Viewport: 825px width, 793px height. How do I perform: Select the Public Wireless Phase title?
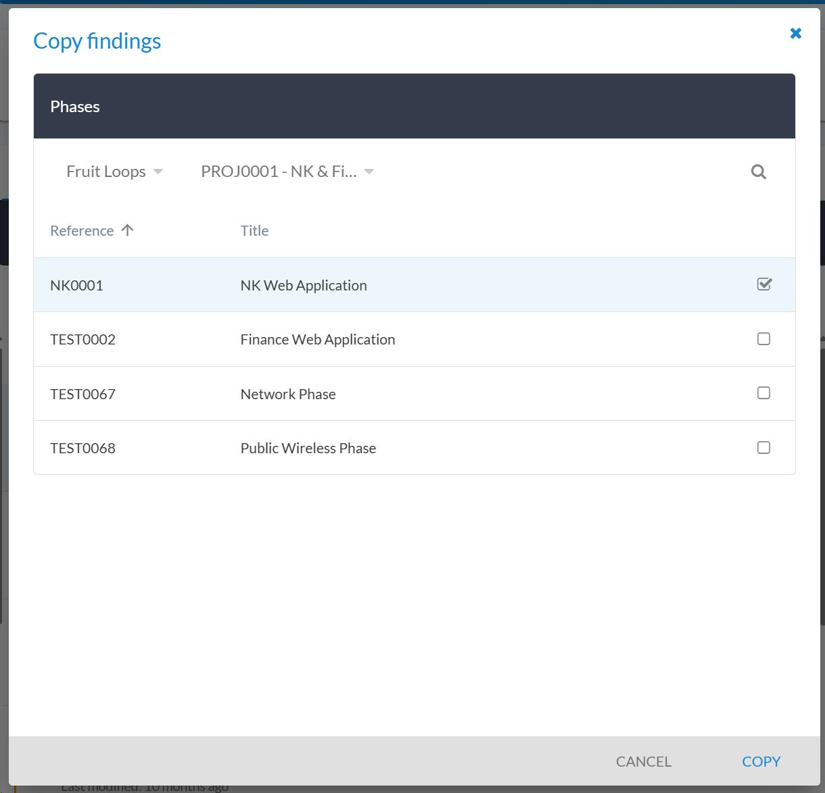(308, 449)
